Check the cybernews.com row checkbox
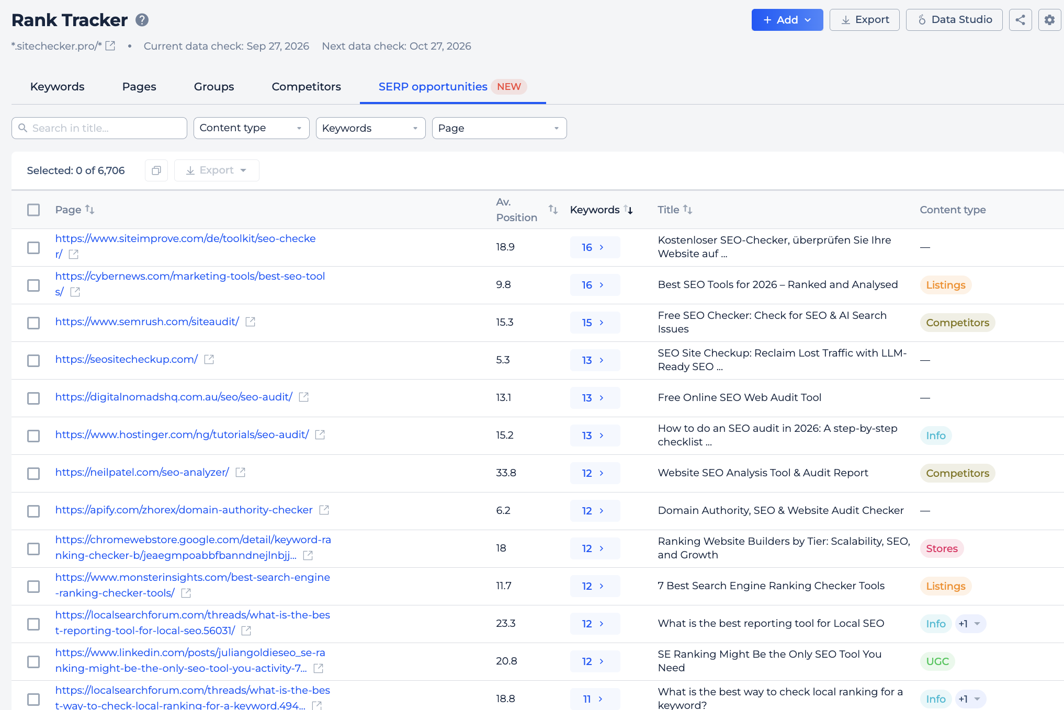 (33, 285)
